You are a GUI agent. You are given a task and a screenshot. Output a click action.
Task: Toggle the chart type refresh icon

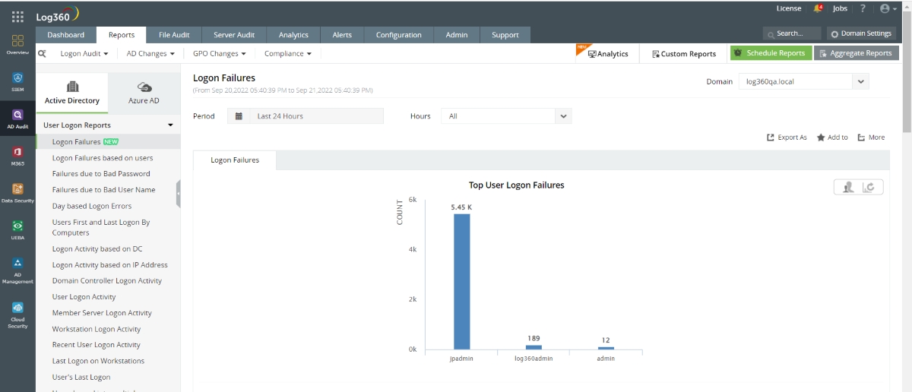[870, 187]
